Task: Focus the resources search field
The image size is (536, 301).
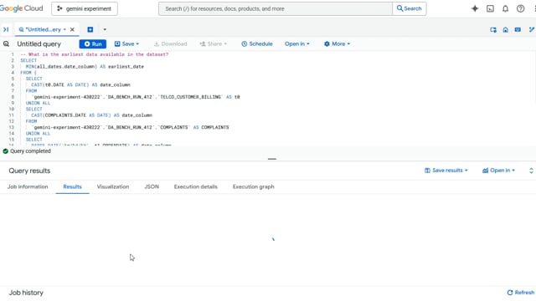Action: [276, 8]
